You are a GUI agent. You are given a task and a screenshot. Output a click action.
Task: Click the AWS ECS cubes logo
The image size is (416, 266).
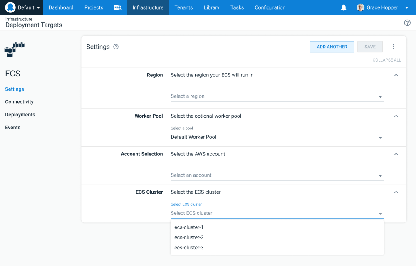coord(15,49)
